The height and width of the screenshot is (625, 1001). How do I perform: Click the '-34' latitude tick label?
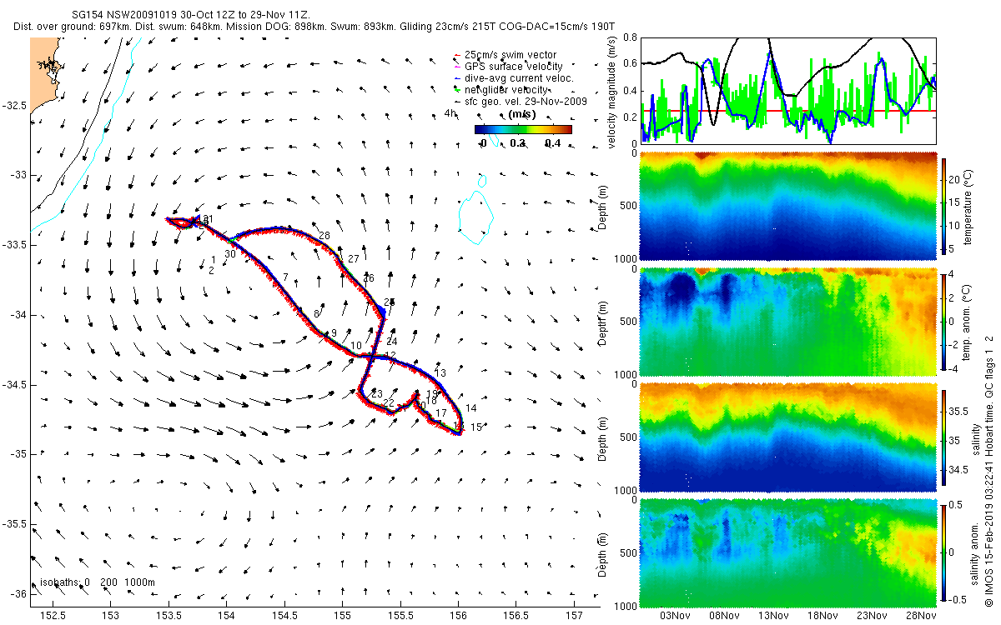(18, 315)
